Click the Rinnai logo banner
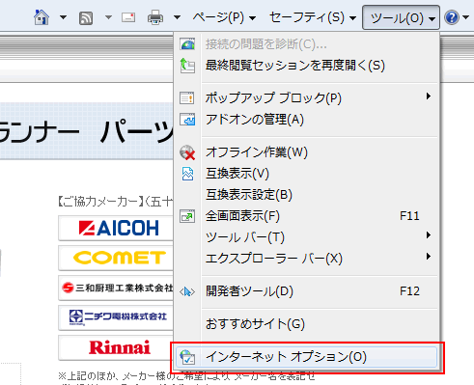Viewport: 474px width, 385px height. [x=116, y=347]
